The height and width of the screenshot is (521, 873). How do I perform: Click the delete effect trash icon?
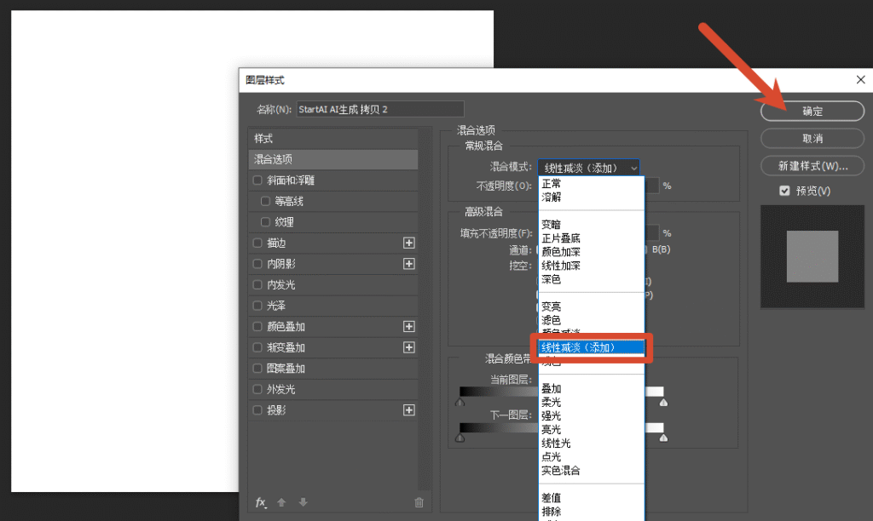coord(419,502)
